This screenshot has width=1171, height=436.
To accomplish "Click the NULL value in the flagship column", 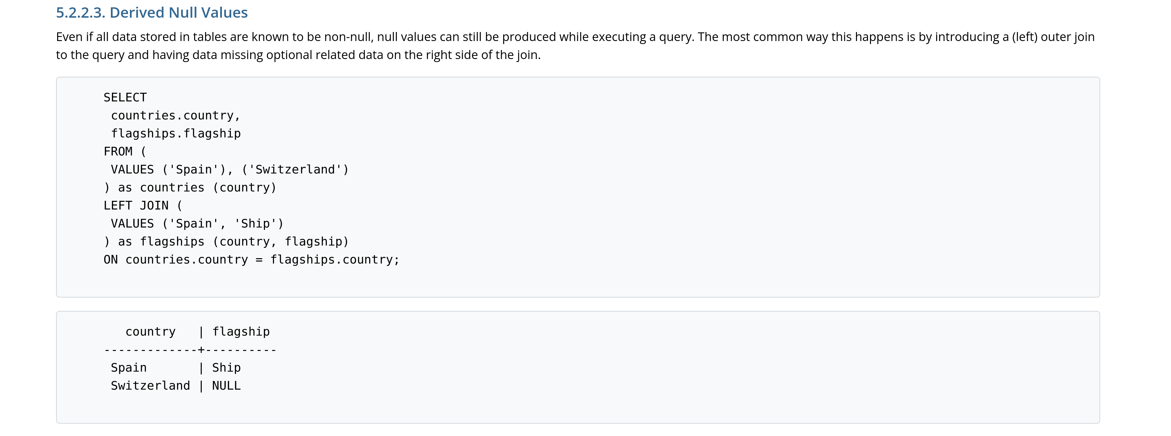I will [227, 386].
